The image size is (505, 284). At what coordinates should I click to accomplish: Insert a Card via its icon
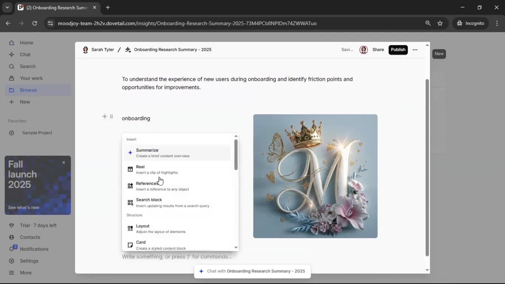click(130, 245)
